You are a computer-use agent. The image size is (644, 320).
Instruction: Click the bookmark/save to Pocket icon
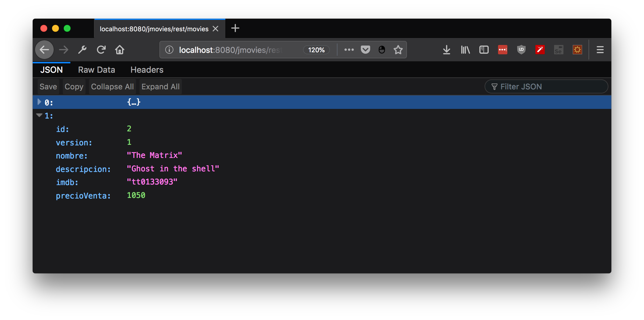pos(365,50)
